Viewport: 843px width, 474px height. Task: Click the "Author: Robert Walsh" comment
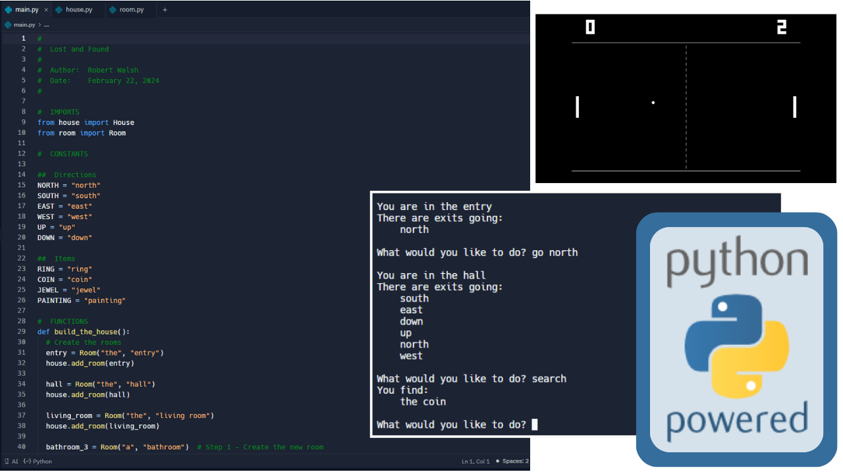pyautogui.click(x=88, y=70)
